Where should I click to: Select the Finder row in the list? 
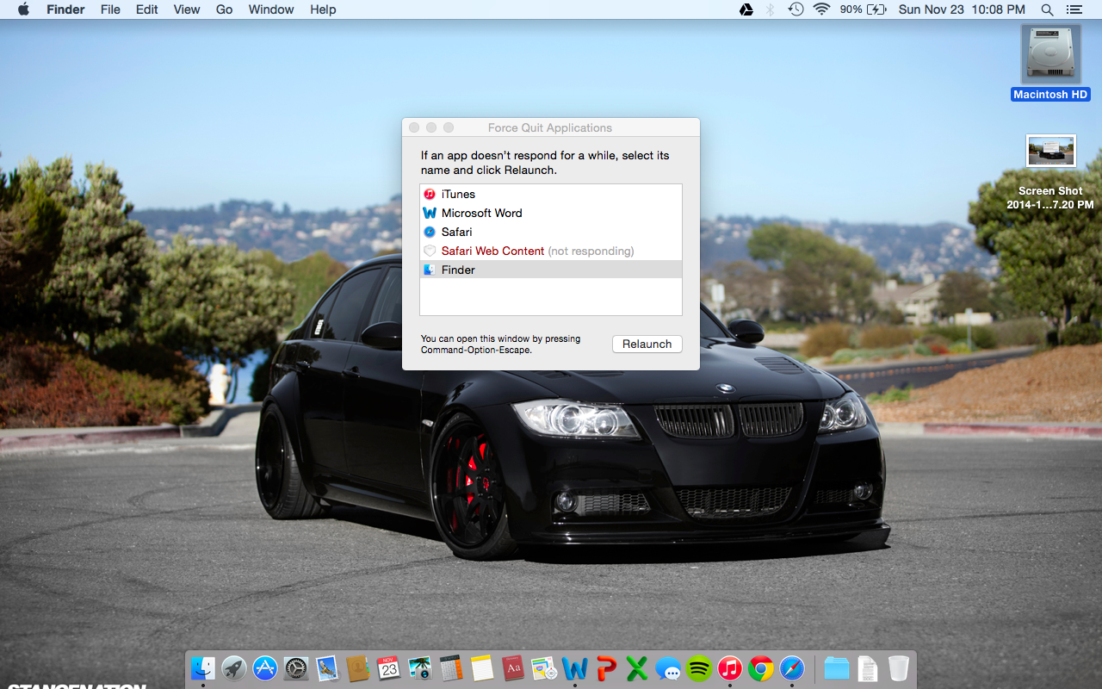(x=551, y=270)
